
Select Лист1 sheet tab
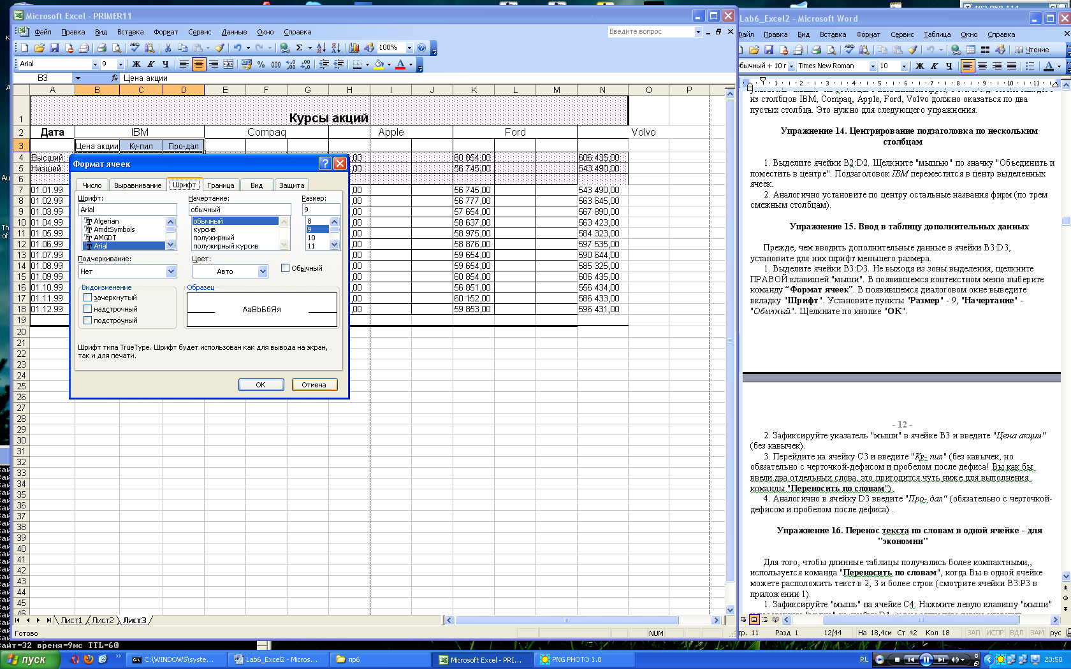[x=71, y=620]
